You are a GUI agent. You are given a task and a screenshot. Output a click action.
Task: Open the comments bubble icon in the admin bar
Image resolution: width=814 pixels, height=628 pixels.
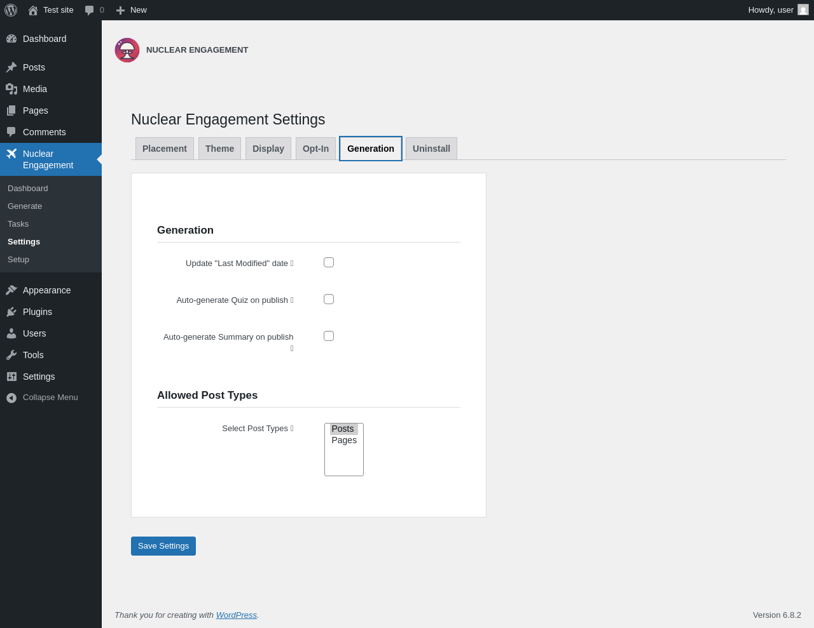point(90,10)
